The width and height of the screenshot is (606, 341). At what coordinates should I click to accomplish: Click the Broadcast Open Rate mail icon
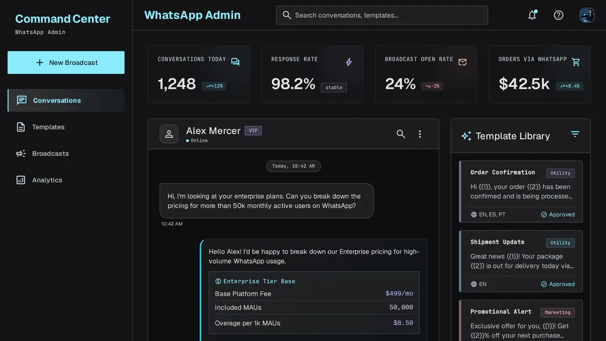coord(463,62)
